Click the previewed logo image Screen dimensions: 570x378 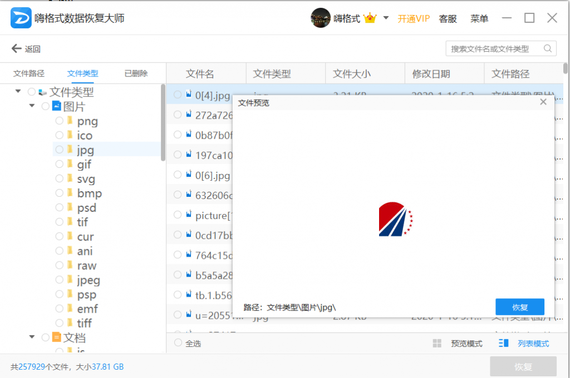(x=396, y=219)
